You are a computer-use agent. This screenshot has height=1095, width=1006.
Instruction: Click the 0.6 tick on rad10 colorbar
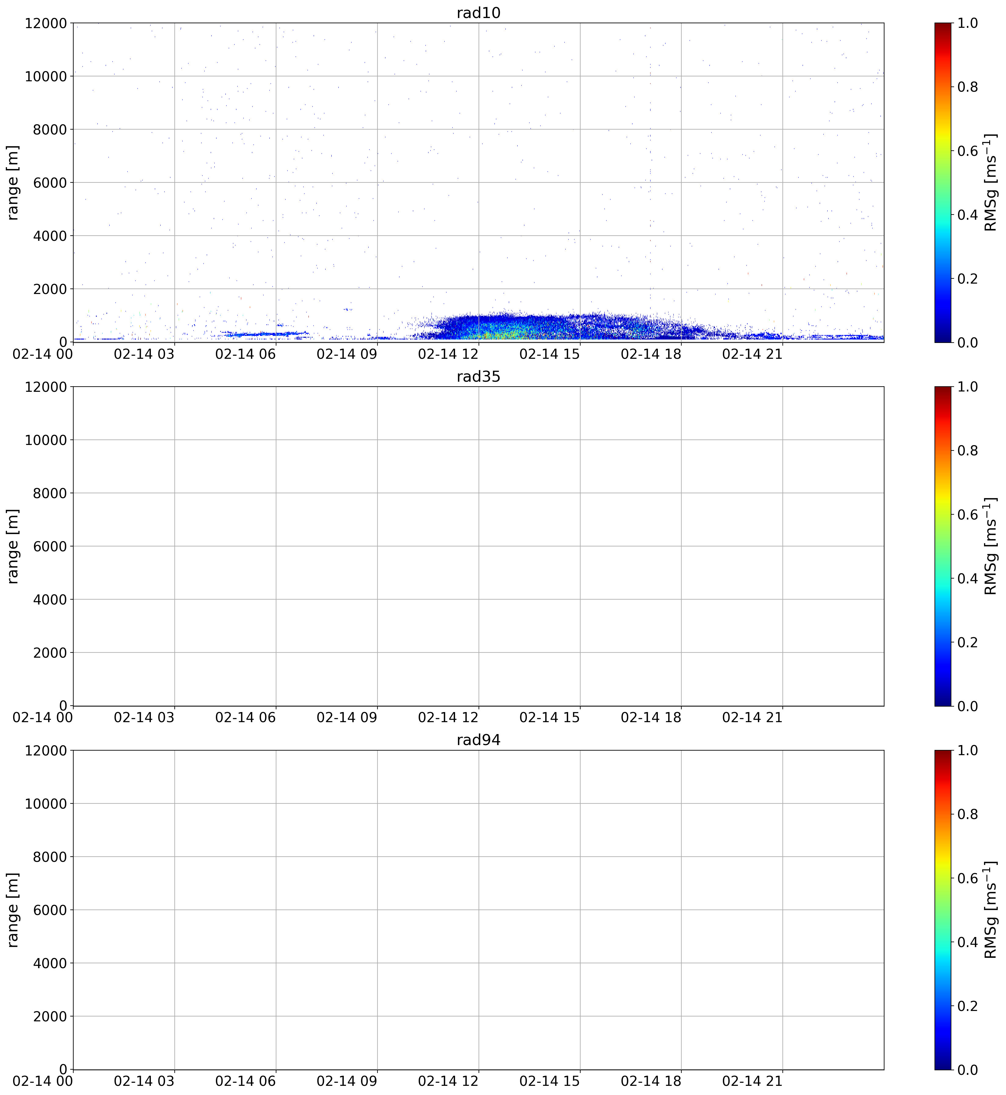(967, 151)
